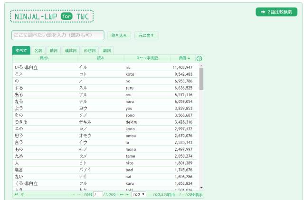304x200 pixels.
Task: Select the の headword row
Action: [104, 81]
